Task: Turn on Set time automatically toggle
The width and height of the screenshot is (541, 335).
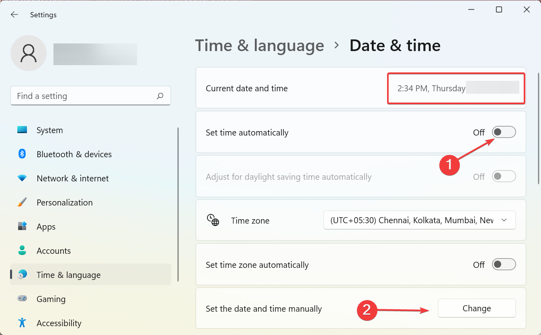Action: (x=504, y=132)
